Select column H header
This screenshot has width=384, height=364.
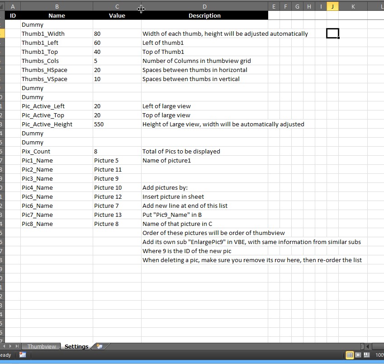[309, 7]
